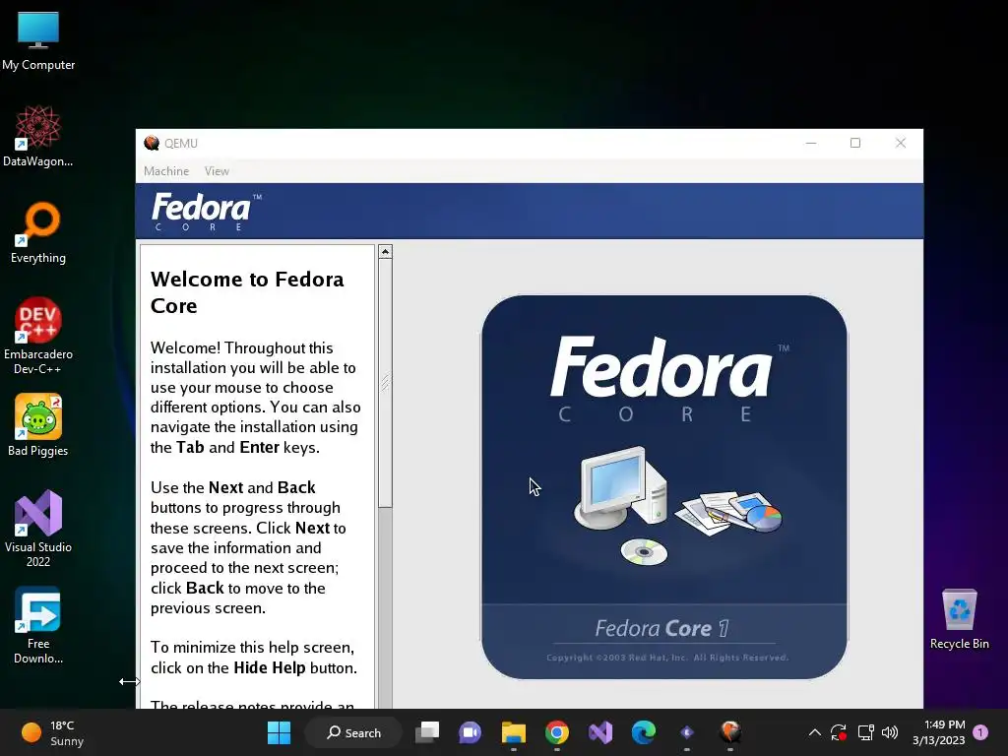Select the Everything search shortcut

click(x=38, y=232)
